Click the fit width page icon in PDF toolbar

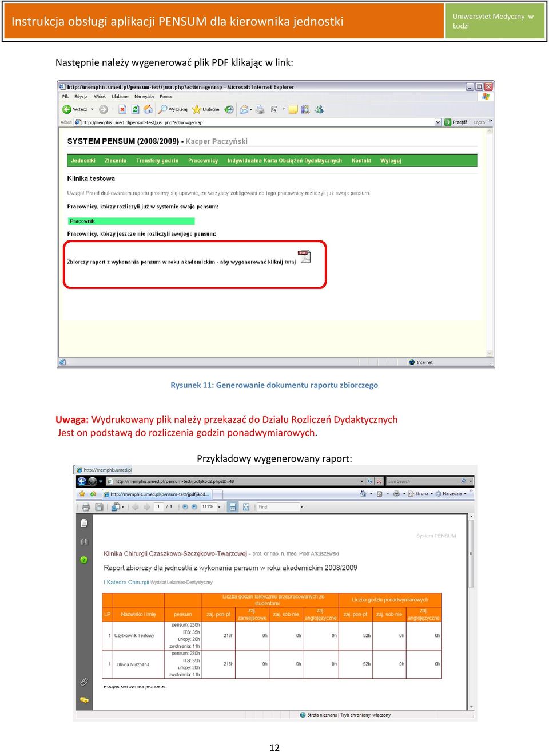point(233,507)
